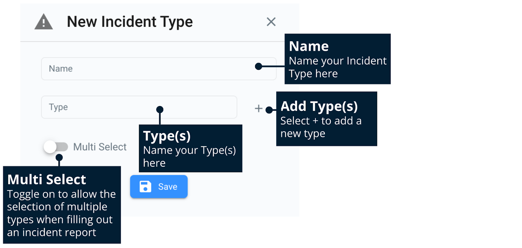Click the plus icon to add a type
Screen dimensions: 522x248
pos(258,108)
